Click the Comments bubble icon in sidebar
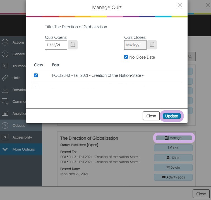 (x=5, y=101)
